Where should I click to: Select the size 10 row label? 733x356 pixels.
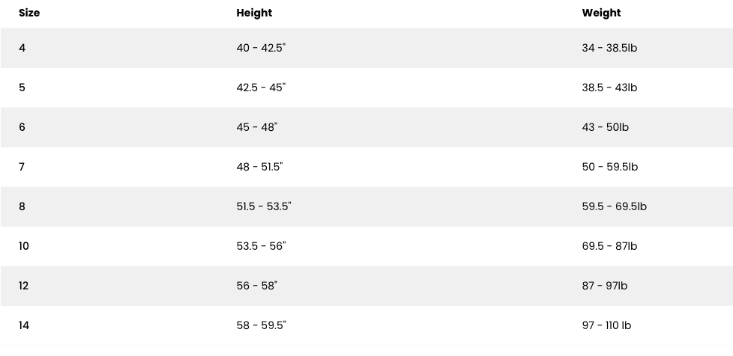(24, 246)
